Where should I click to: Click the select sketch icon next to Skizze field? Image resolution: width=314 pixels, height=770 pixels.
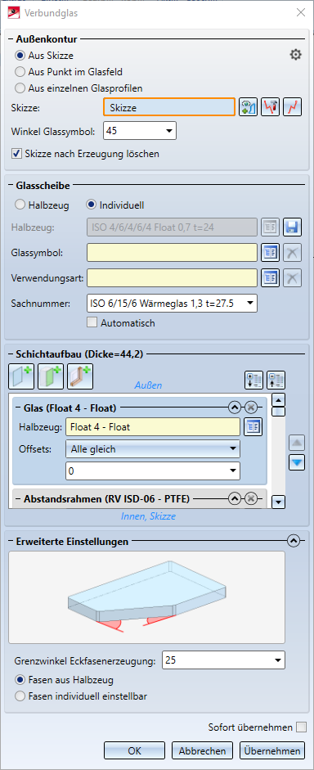point(249,107)
